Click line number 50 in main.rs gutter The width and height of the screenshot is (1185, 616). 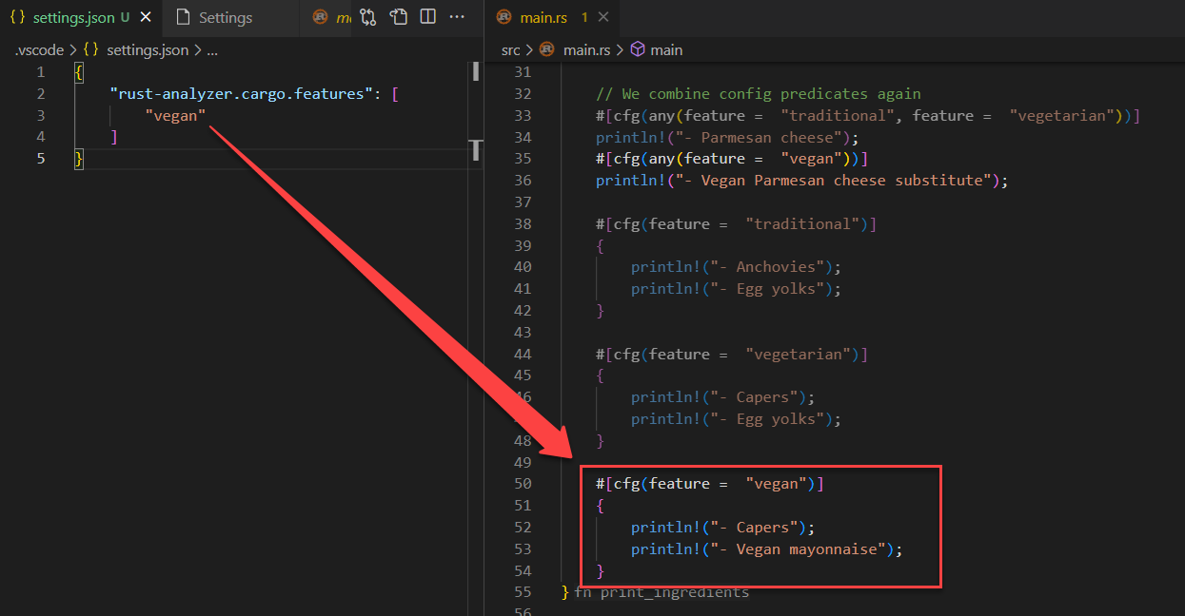(522, 484)
